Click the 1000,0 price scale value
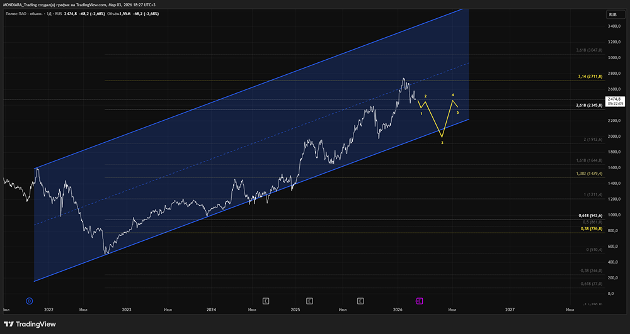Image resolution: width=630 pixels, height=334 pixels. [x=615, y=215]
